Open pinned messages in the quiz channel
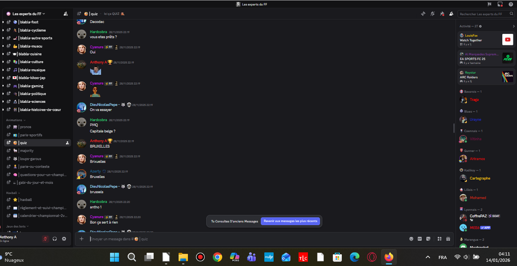The height and width of the screenshot is (266, 517). (442, 14)
